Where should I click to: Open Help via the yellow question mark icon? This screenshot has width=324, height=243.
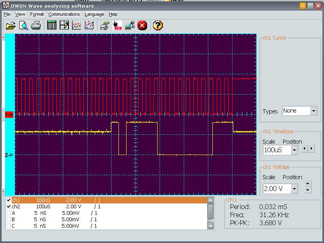[x=158, y=26]
